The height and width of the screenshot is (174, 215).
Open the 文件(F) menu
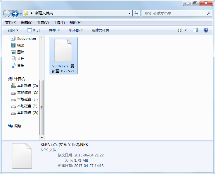pyautogui.click(x=11, y=23)
